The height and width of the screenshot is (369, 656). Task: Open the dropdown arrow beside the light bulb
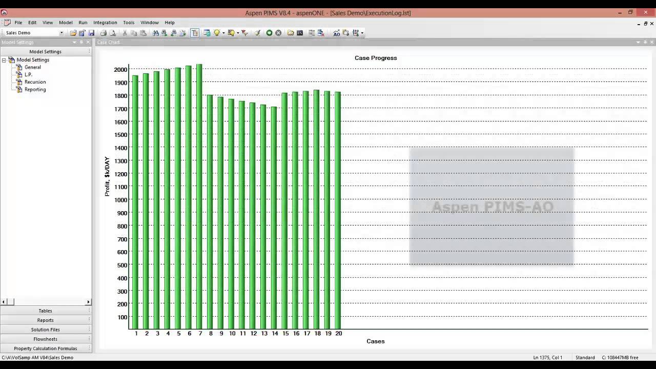click(223, 33)
